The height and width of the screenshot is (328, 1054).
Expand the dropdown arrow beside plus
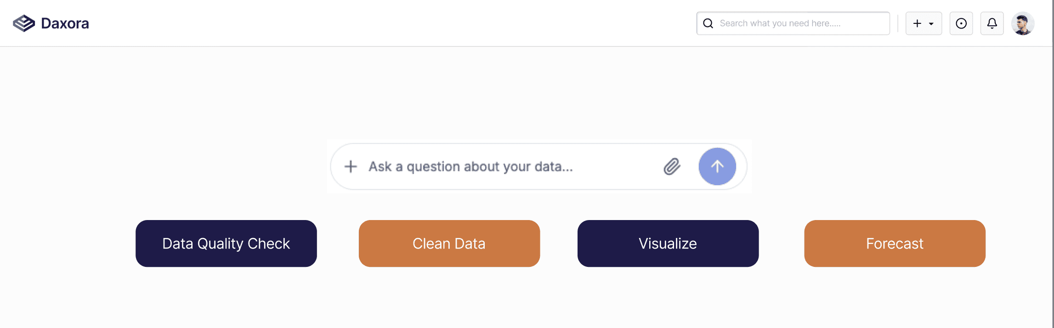(931, 24)
